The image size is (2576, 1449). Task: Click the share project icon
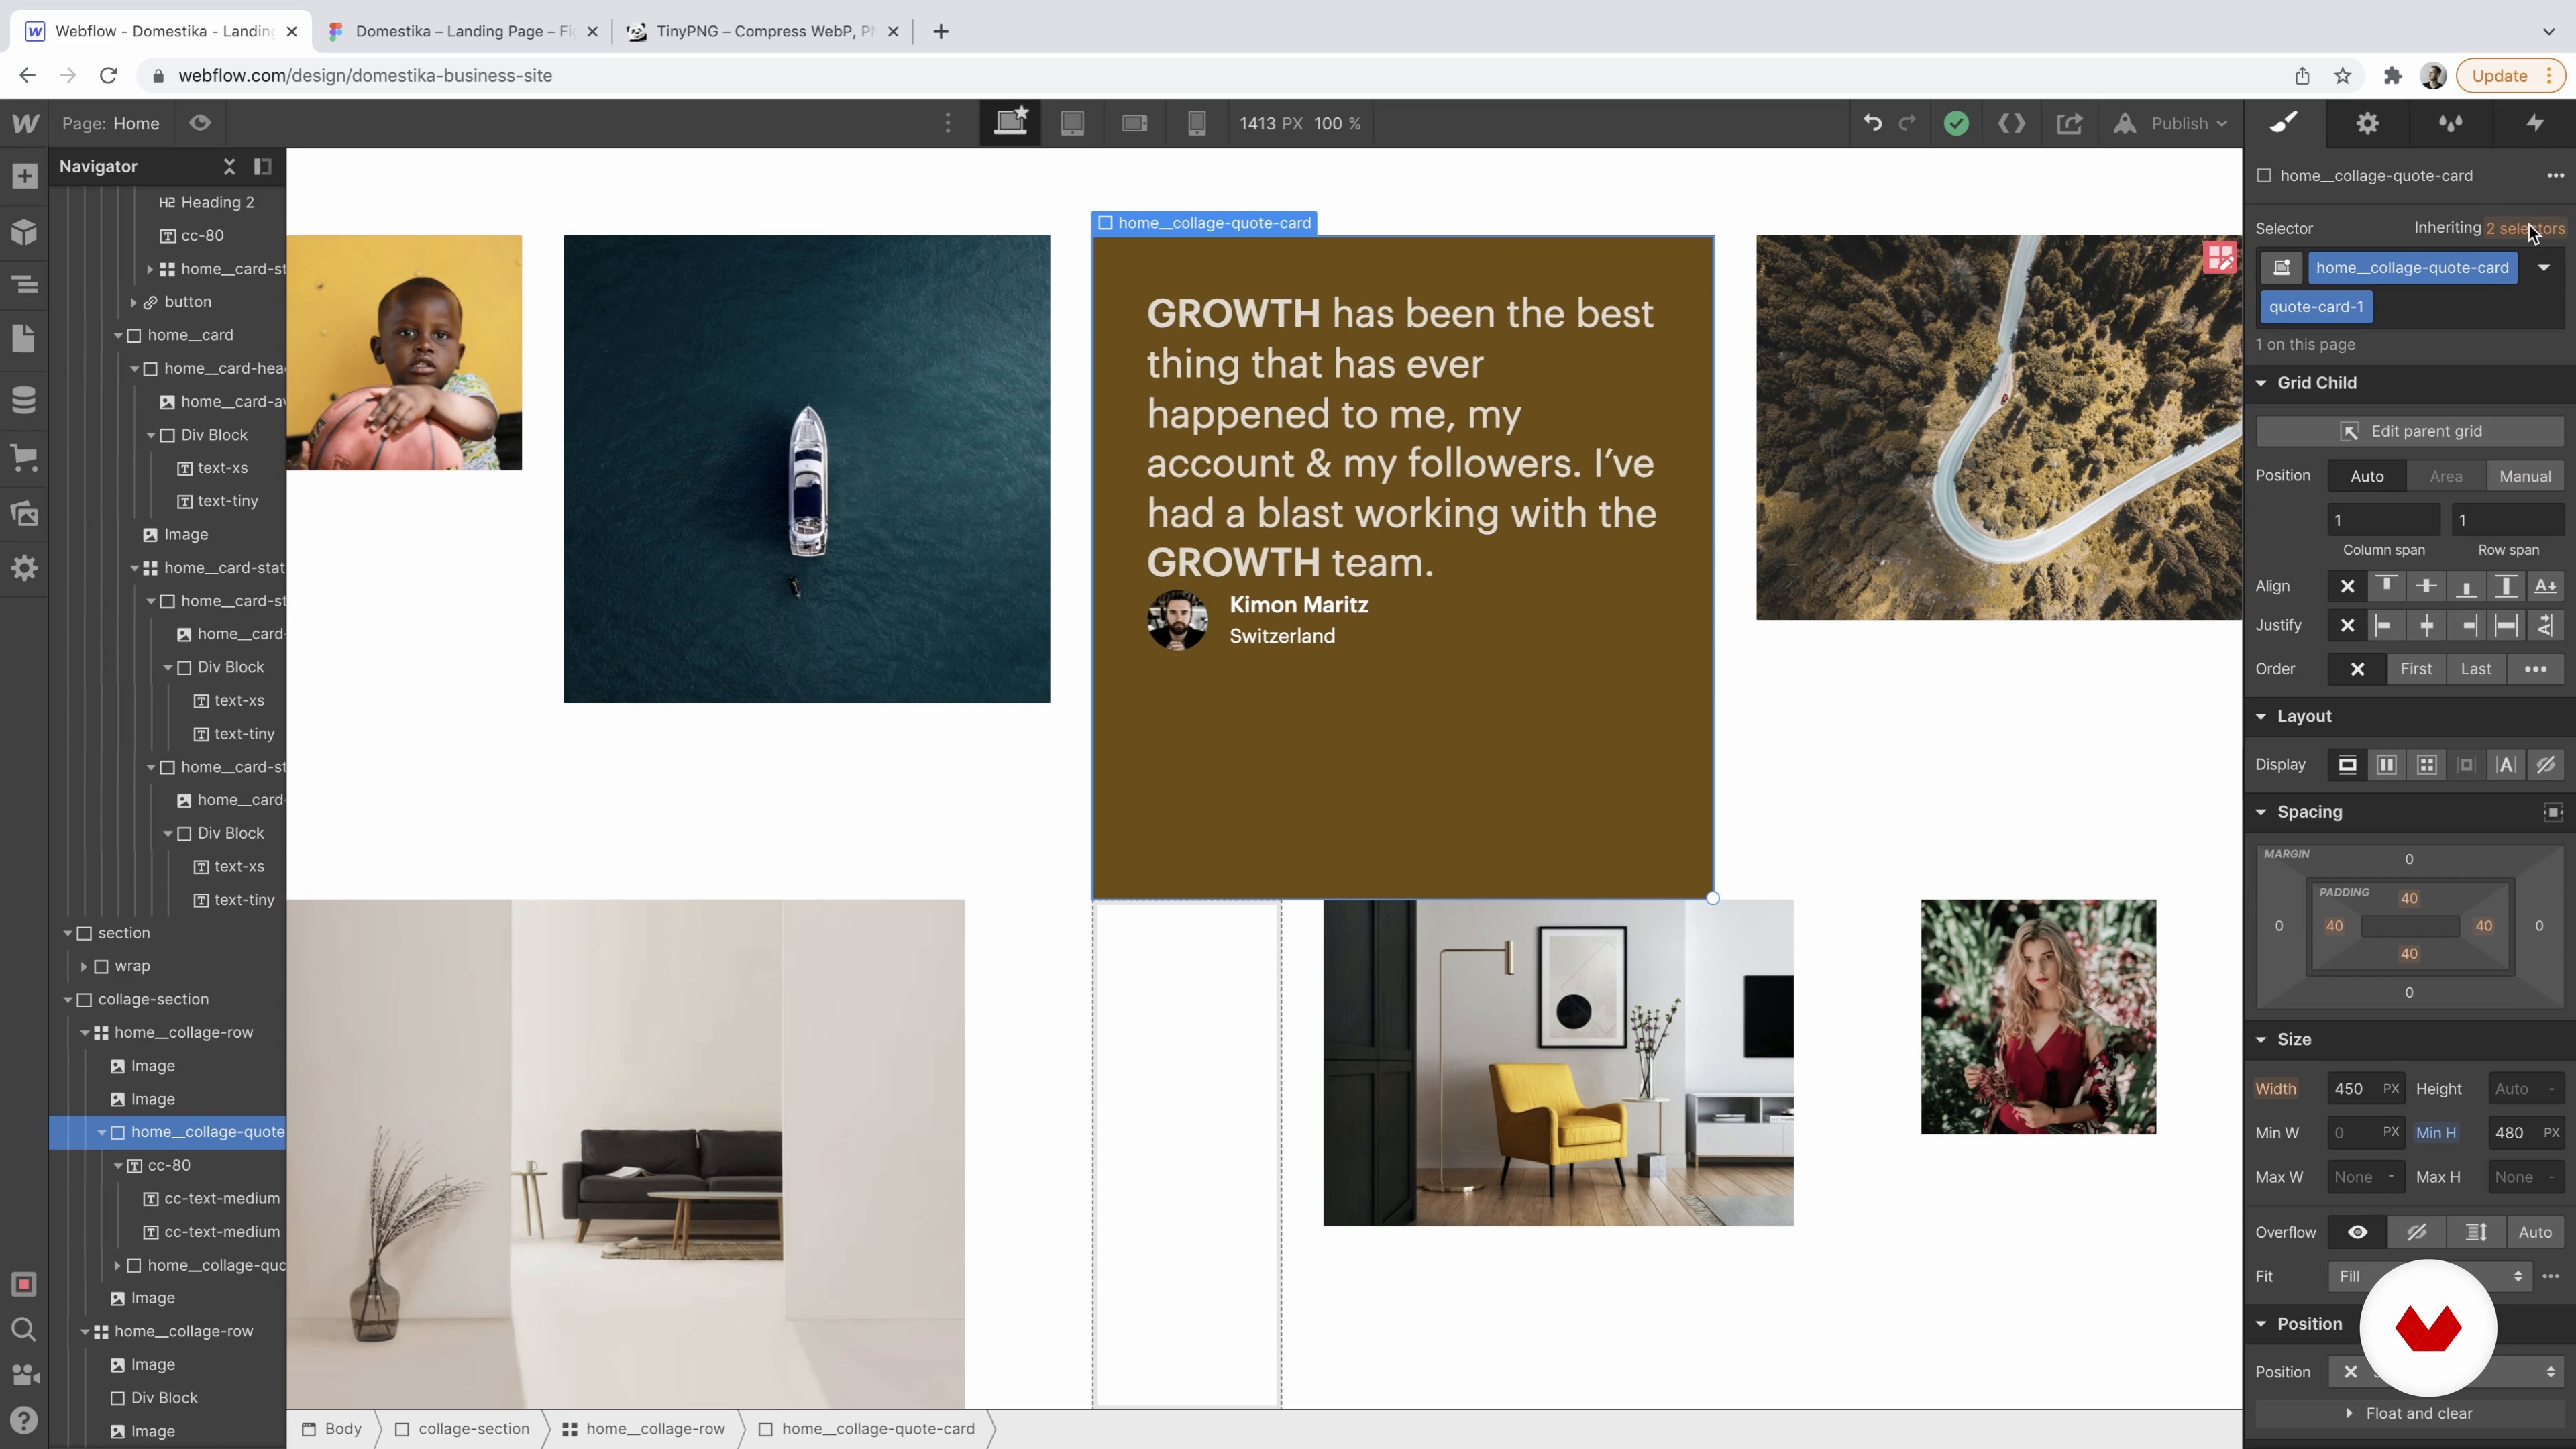tap(2069, 123)
